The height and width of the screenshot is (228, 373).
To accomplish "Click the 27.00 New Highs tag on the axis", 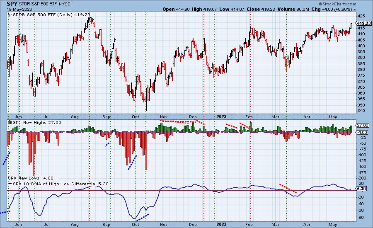I will (x=362, y=126).
